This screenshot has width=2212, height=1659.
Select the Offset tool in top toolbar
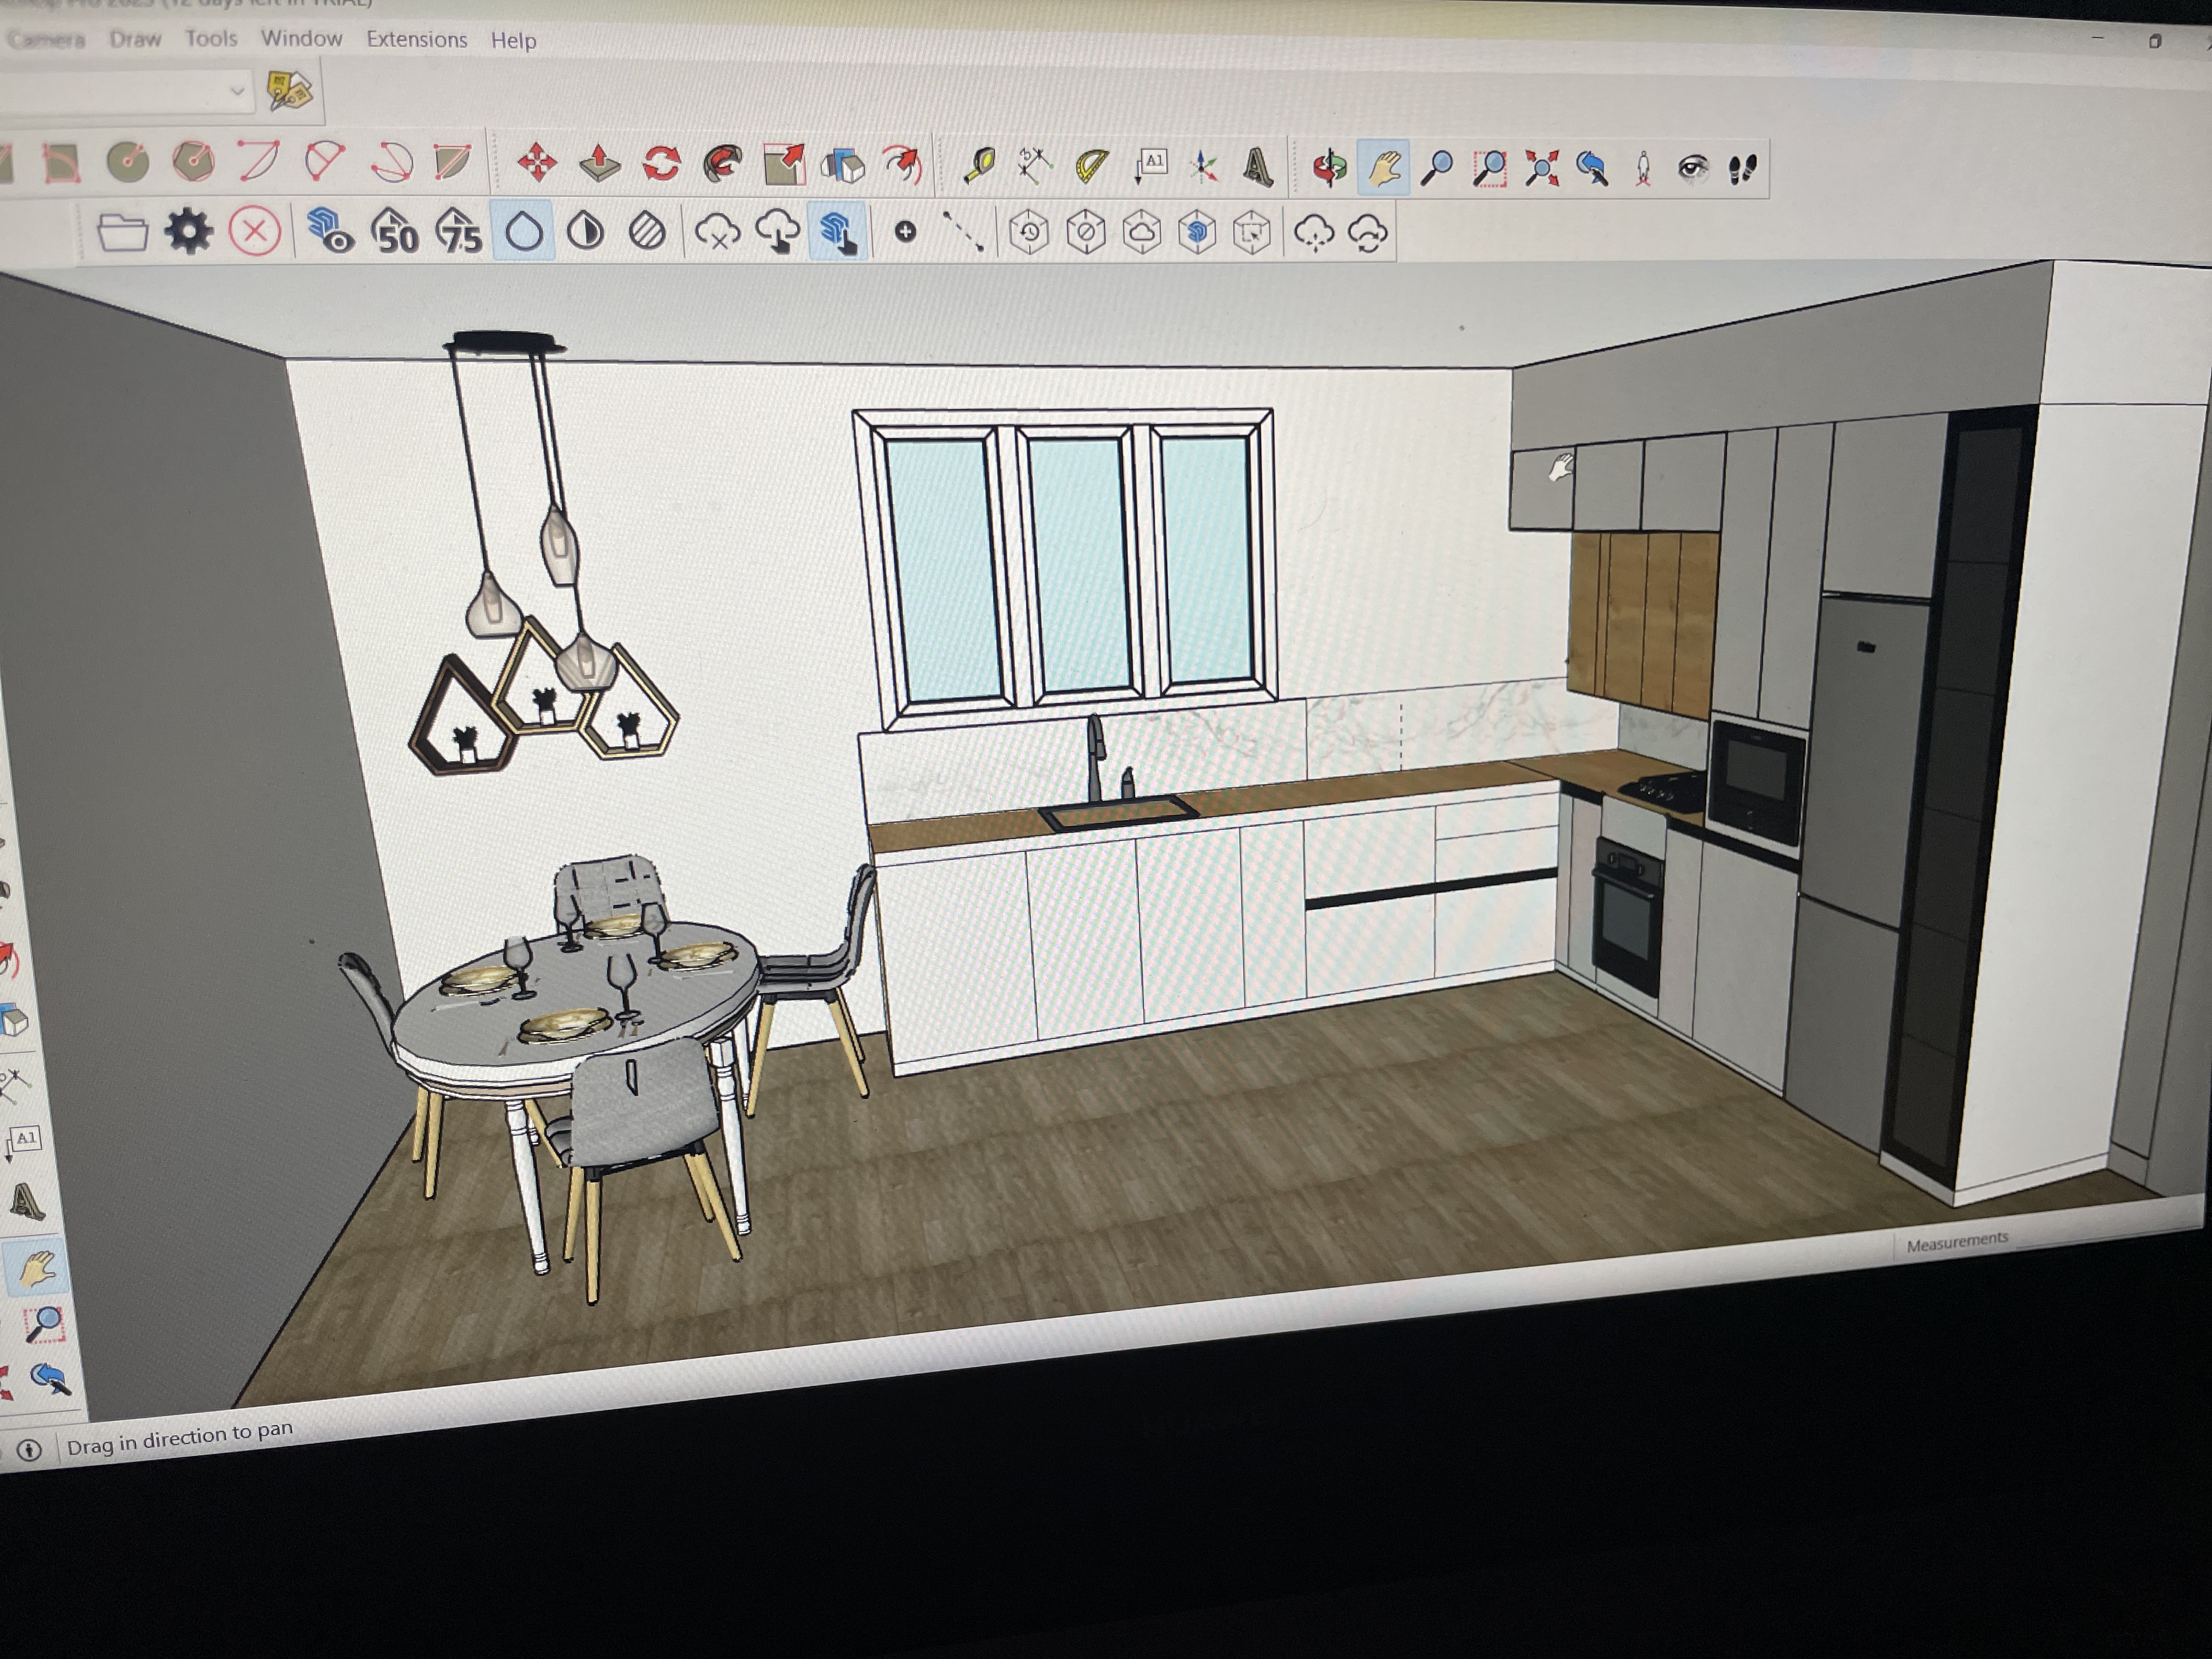pos(903,165)
